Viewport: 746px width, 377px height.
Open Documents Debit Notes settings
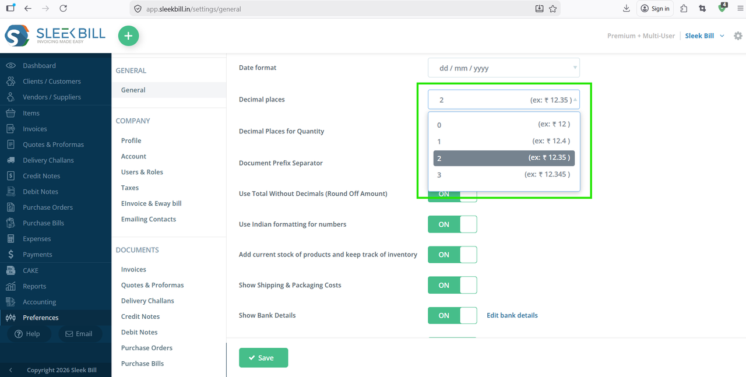[x=139, y=332]
